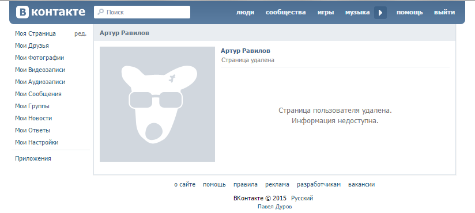The height and width of the screenshot is (213, 475).
Task: Open the помощь footer link
Action: tap(214, 184)
